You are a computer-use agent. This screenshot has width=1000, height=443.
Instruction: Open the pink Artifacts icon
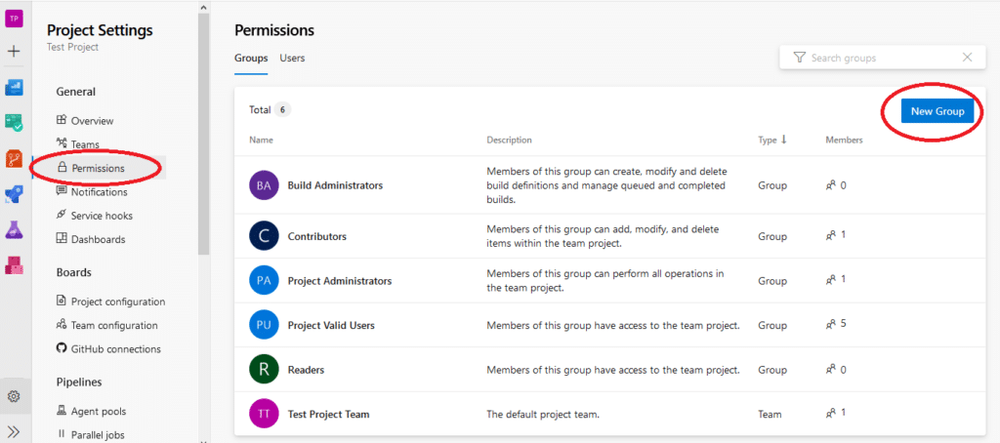14,264
